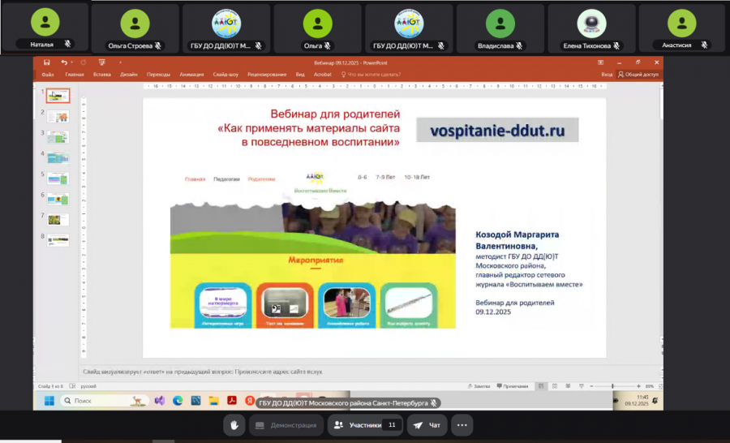Click the start slideshow icon in quick access toolbar
730x443 pixels.
pos(101,62)
